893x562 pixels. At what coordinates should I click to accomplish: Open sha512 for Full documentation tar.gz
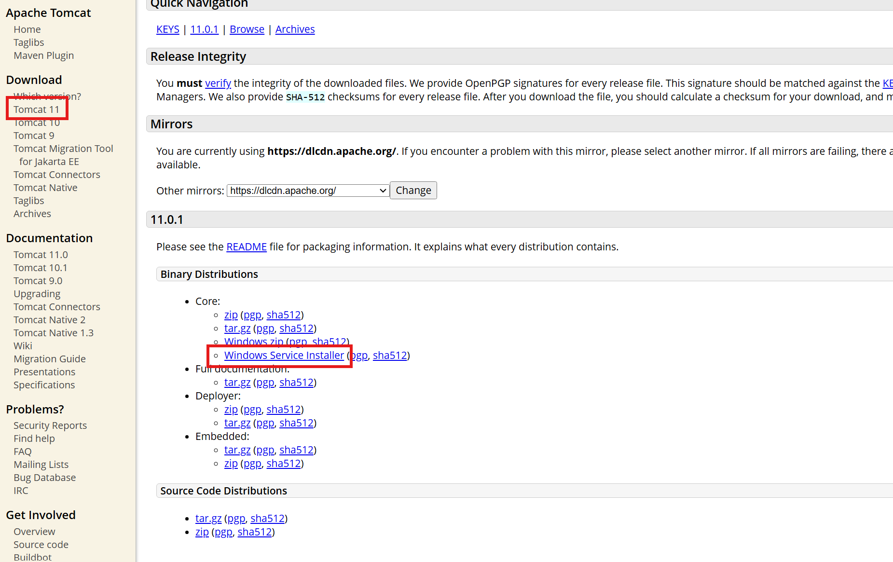[x=297, y=383]
